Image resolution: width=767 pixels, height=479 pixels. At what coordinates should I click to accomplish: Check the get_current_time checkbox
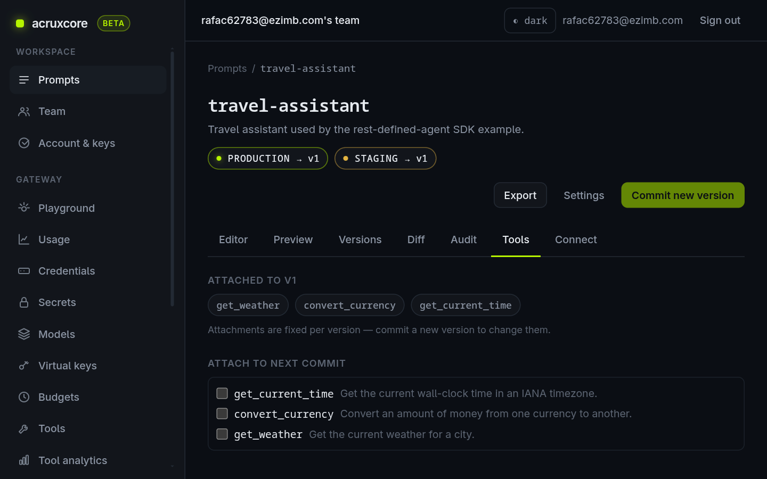(222, 393)
